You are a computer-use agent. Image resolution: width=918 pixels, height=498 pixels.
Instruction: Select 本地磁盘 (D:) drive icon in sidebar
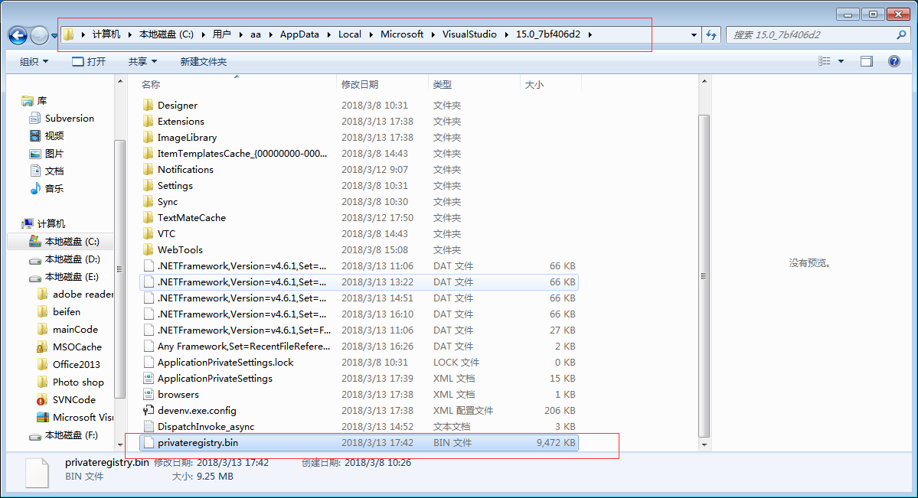click(35, 259)
